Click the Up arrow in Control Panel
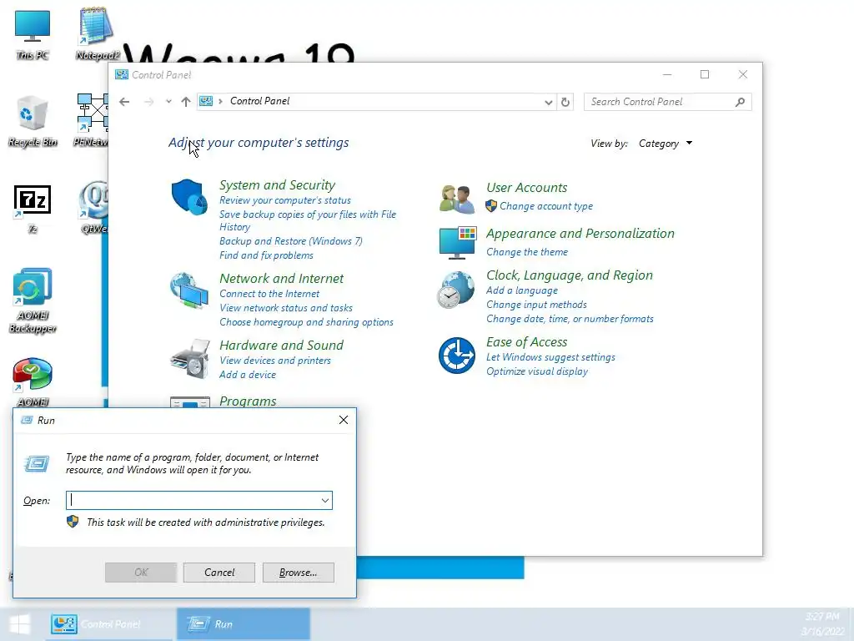The image size is (854, 641). pos(186,102)
